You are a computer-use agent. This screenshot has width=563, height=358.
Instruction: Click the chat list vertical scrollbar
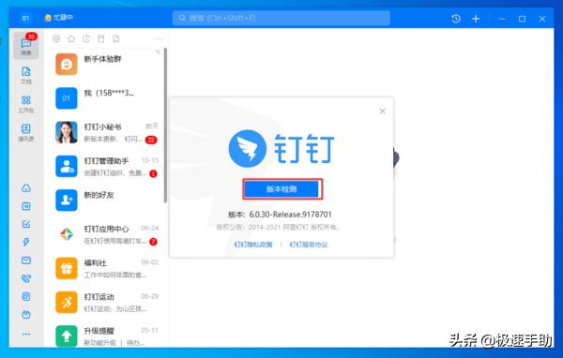(165, 125)
